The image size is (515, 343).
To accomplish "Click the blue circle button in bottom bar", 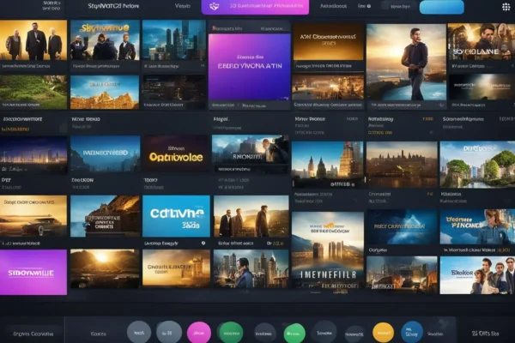I will click(x=413, y=332).
